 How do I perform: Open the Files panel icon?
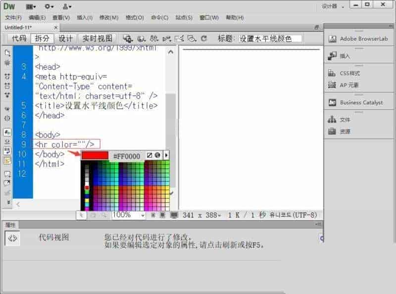point(332,119)
